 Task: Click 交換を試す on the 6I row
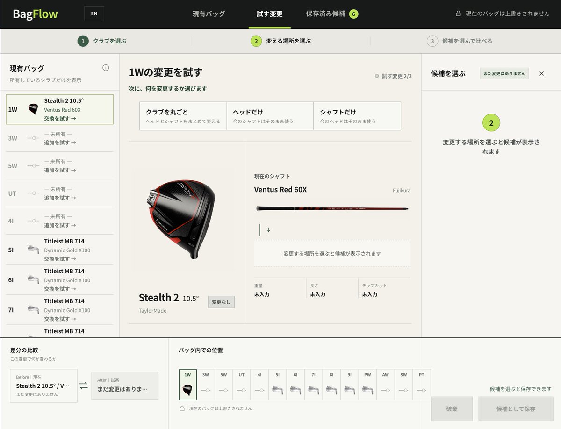coord(60,289)
